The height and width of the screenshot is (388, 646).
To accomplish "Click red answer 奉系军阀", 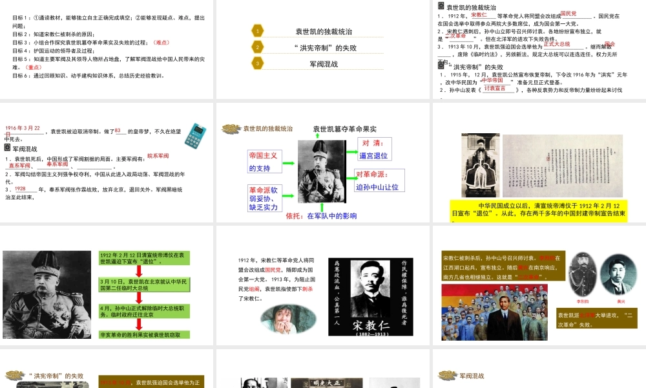I will coord(57,164).
